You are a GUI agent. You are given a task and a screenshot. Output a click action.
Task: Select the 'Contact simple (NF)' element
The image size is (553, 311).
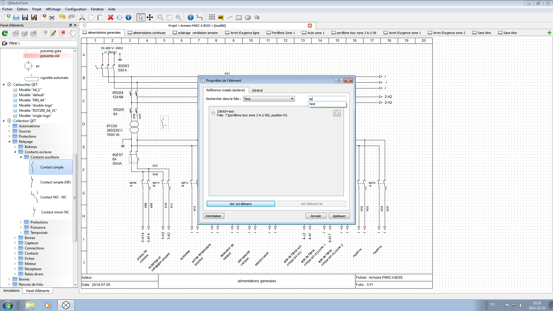(x=51, y=182)
